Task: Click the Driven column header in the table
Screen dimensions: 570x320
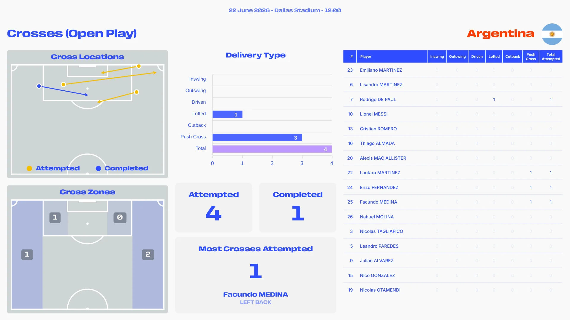Action: click(477, 57)
